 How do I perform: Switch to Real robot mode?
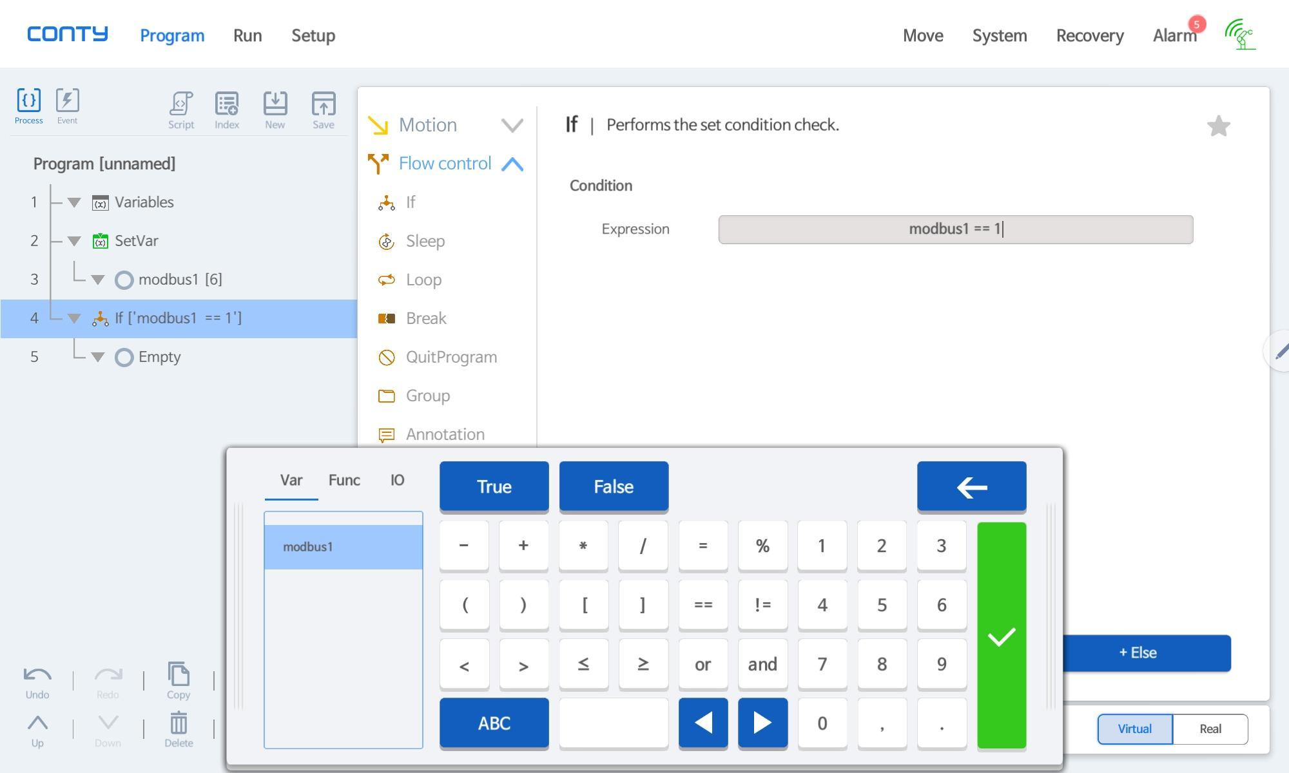[1210, 729]
